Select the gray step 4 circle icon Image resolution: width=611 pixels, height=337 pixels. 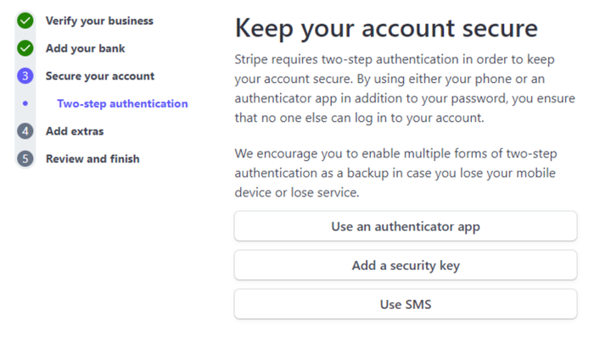(x=25, y=131)
